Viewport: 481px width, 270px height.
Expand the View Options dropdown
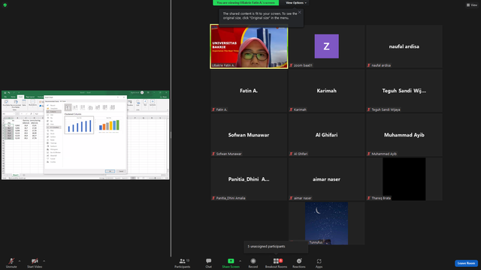(296, 3)
